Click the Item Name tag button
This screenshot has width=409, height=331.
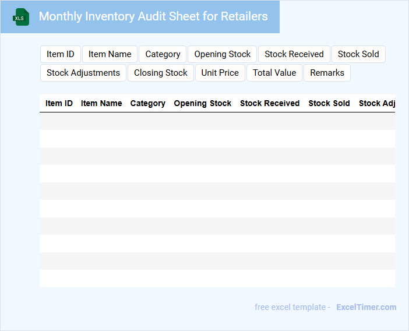110,54
